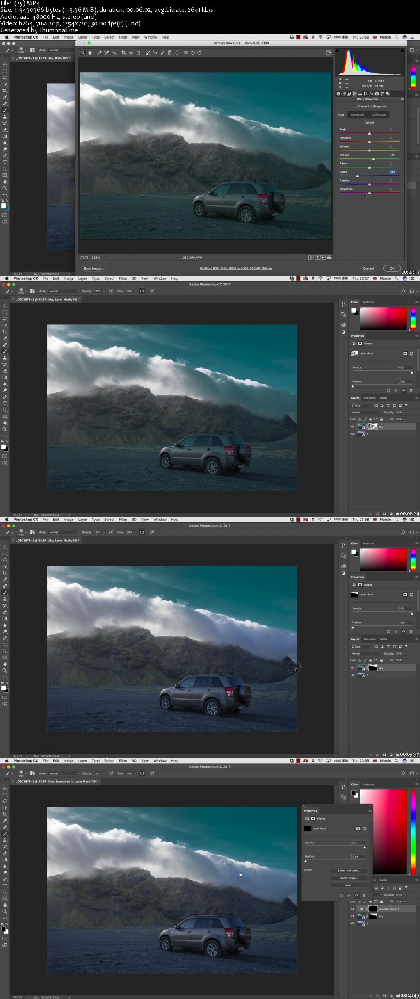Open brush Mode dropdown in 00:02:24 options bar
Viewport: 420px width, 999px height.
coord(64,291)
